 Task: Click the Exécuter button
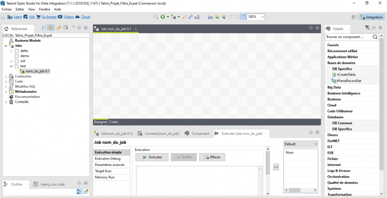pos(152,157)
